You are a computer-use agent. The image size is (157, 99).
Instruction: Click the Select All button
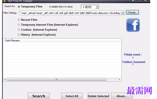[72, 96]
